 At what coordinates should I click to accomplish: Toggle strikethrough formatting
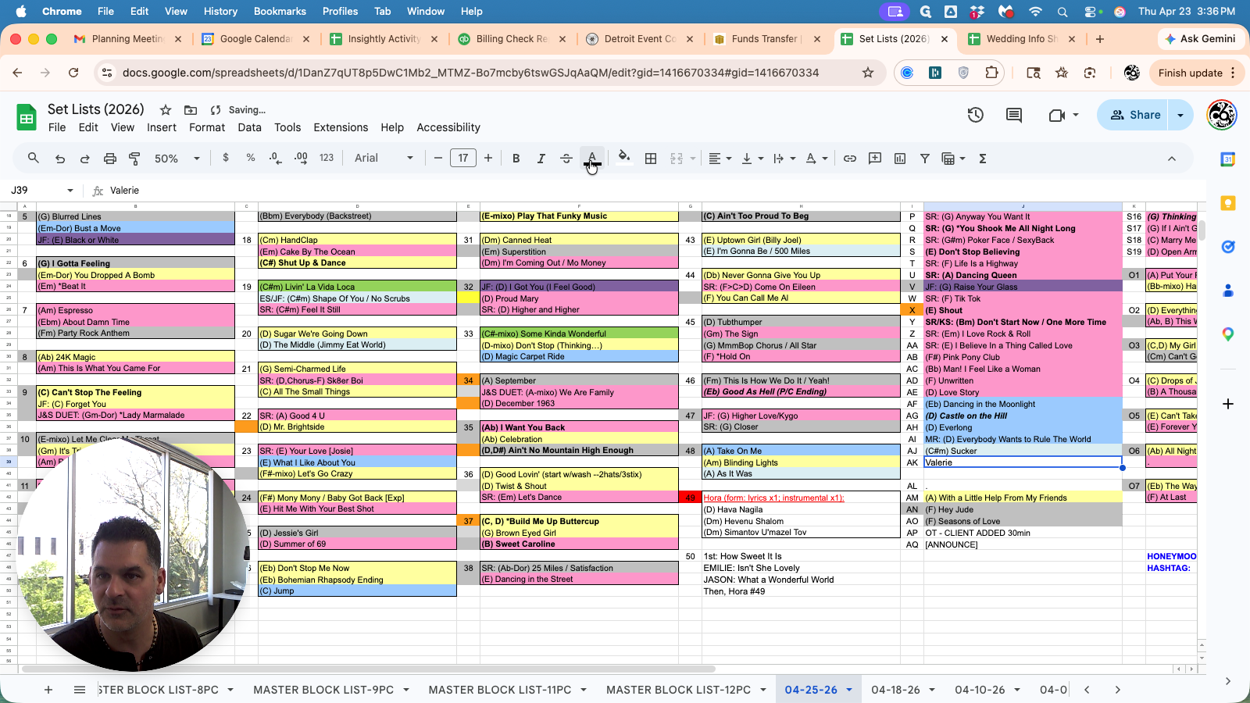[566, 159]
